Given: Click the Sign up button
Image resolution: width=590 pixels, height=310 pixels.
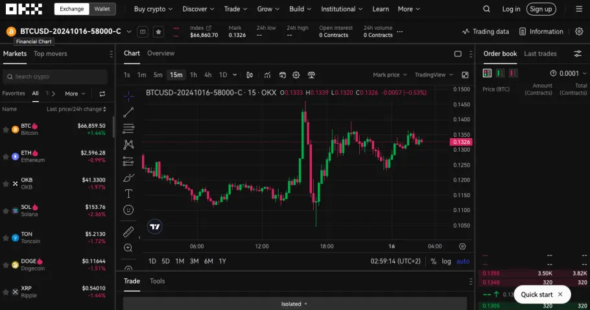Looking at the screenshot, I should [x=541, y=9].
